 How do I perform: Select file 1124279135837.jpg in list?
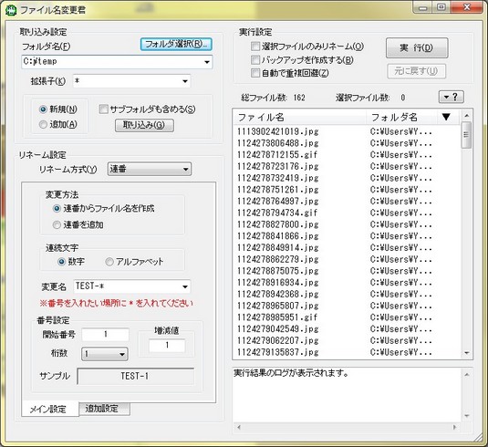pyautogui.click(x=278, y=352)
